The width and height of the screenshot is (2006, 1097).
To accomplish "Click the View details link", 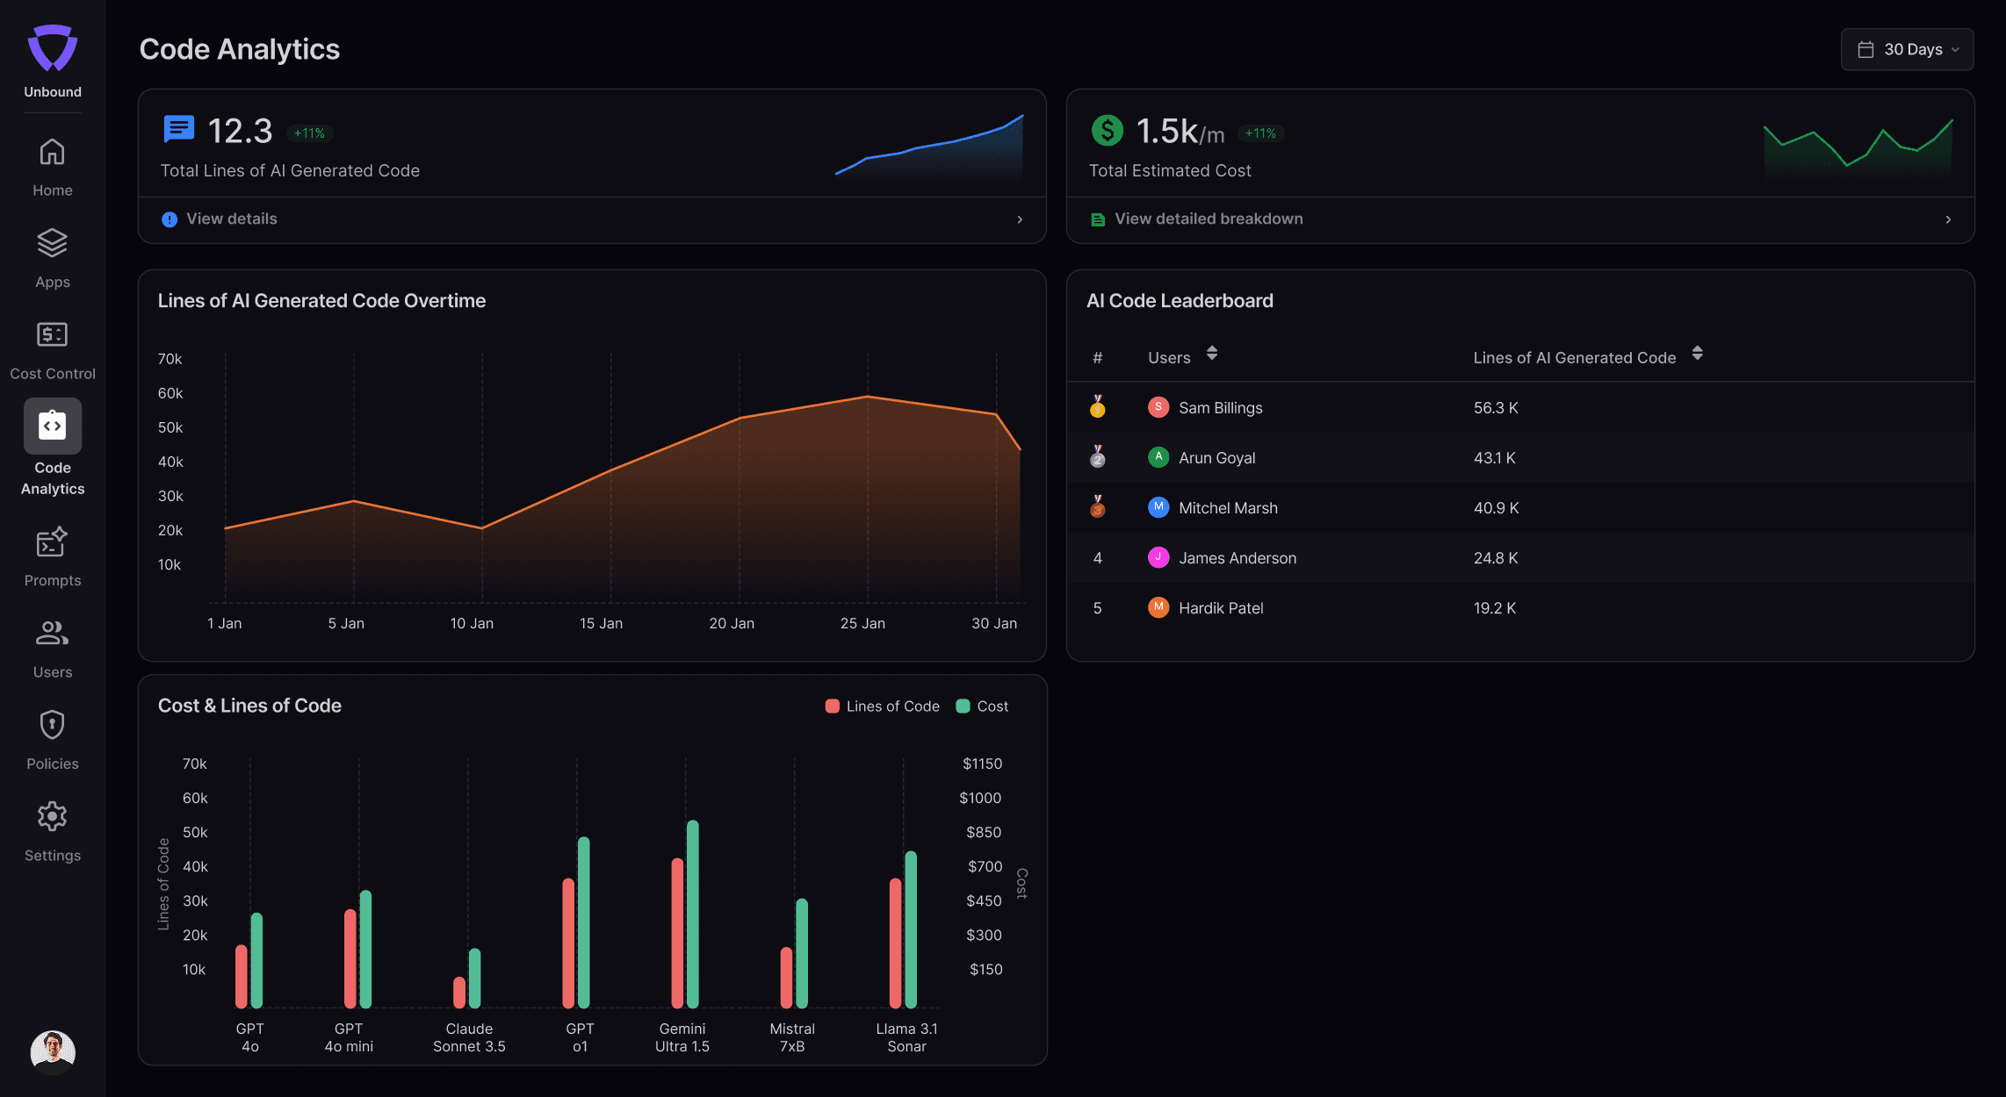I will 232,219.
